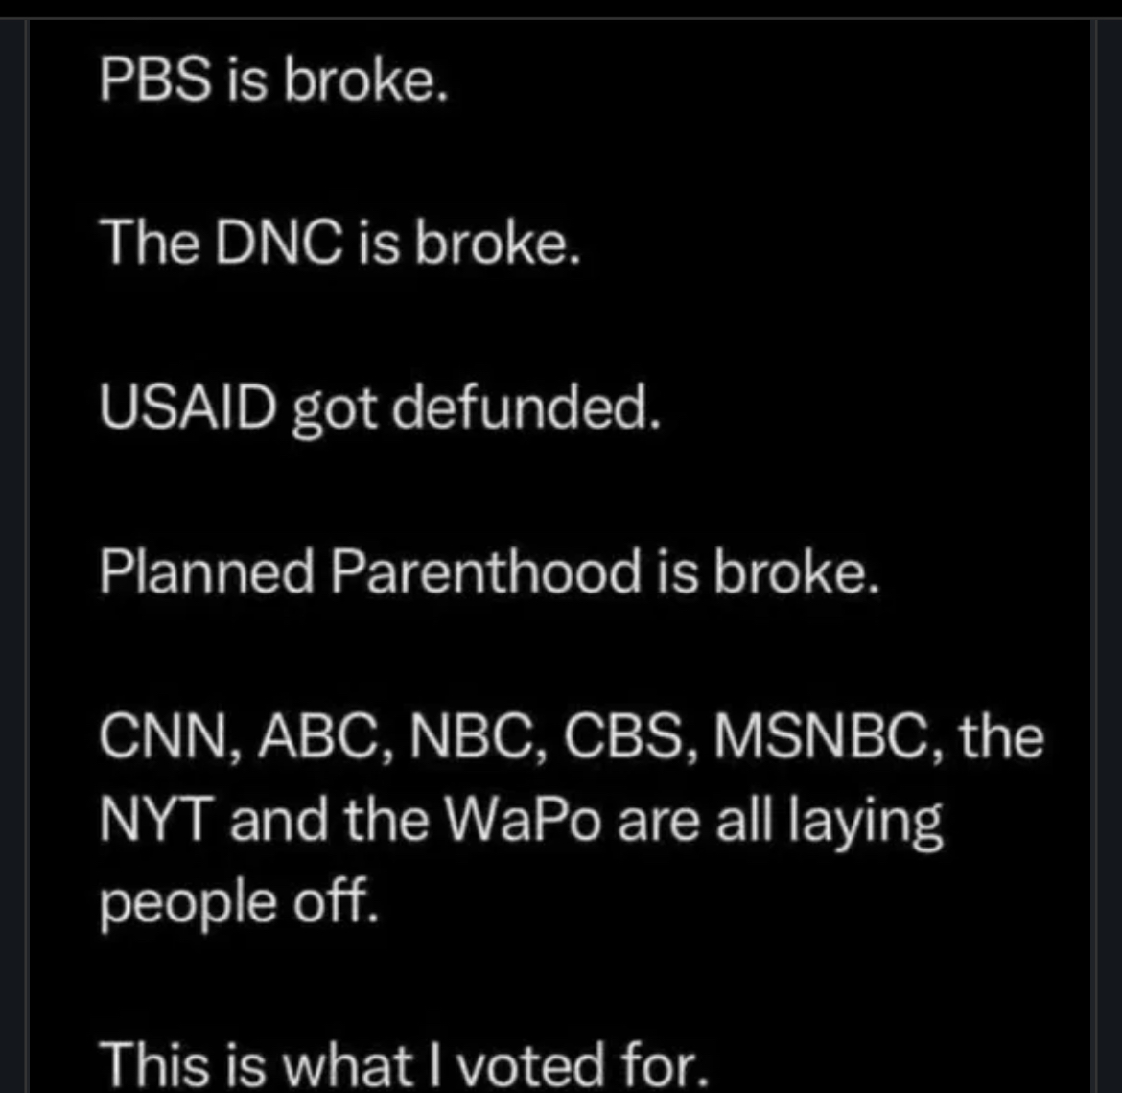Click the "USAID got defunded." line
This screenshot has width=1122, height=1093.
pyautogui.click(x=380, y=409)
